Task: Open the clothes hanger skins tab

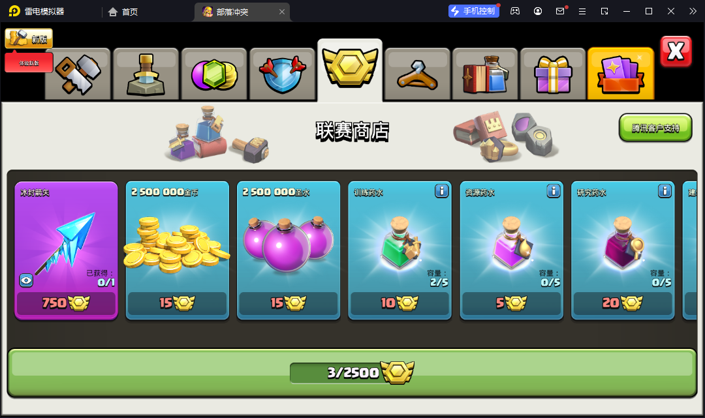Action: coord(417,74)
